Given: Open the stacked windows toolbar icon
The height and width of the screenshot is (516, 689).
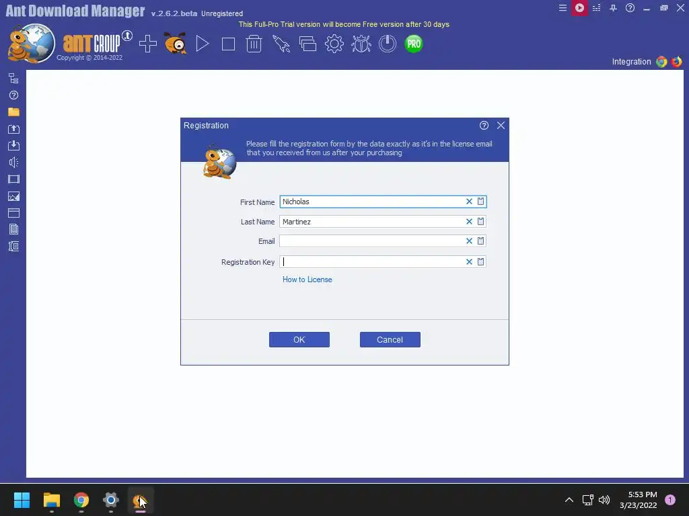Looking at the screenshot, I should coord(307,44).
